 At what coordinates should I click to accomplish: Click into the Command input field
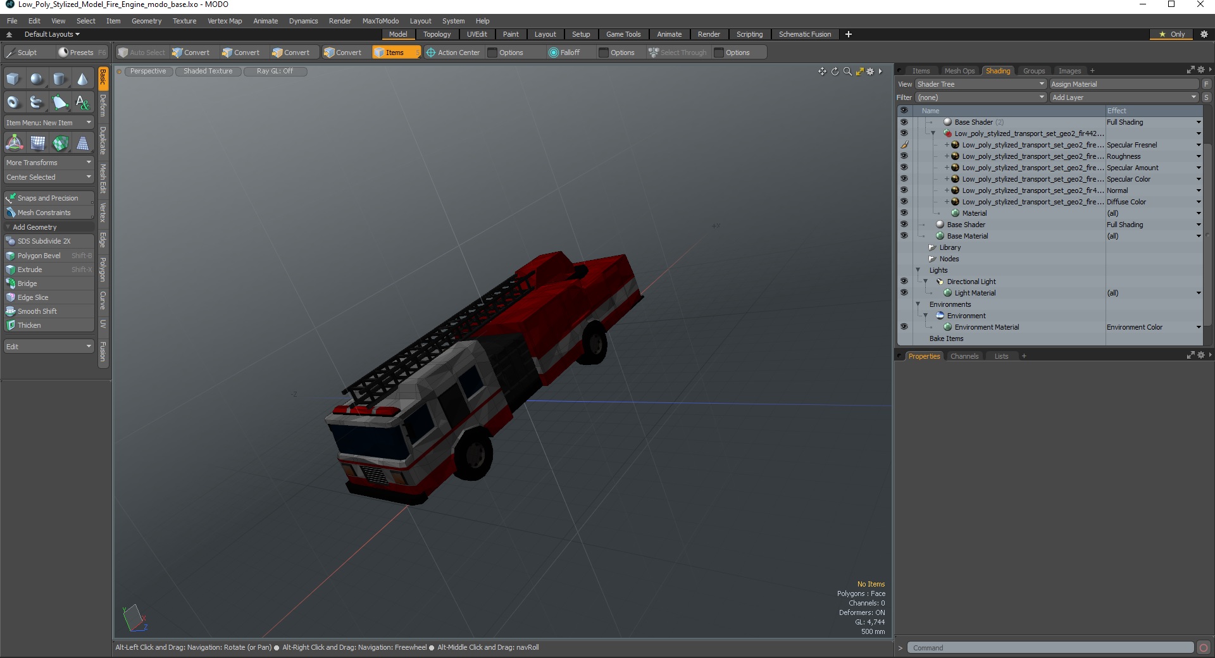pyautogui.click(x=1050, y=647)
